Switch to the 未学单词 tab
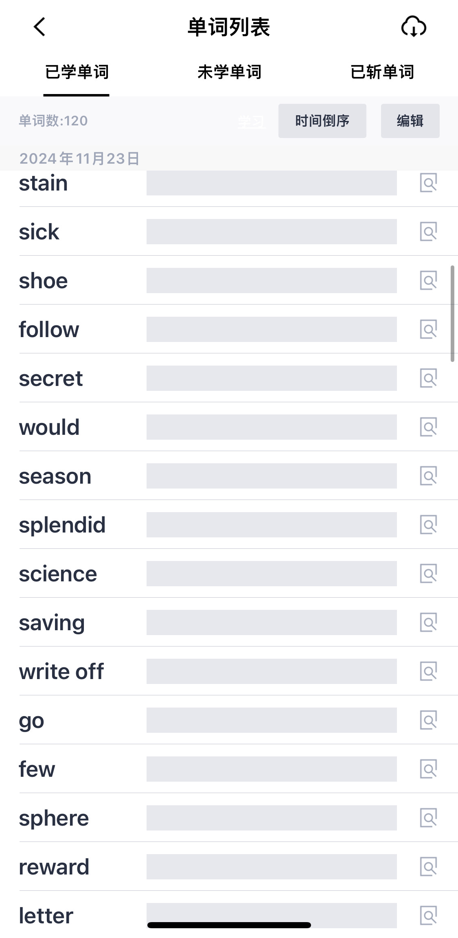 229,72
